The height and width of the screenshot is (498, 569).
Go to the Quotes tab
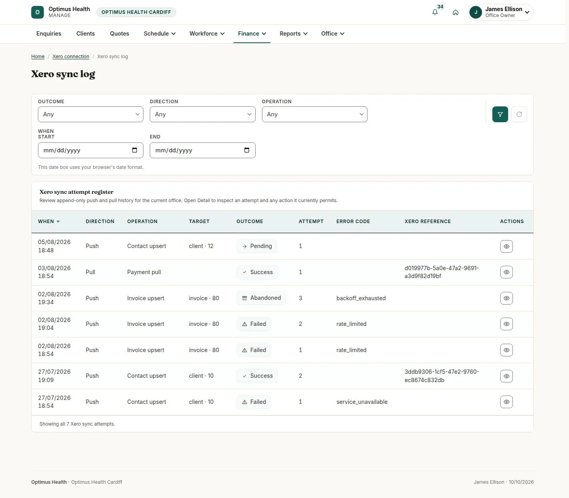tap(119, 34)
